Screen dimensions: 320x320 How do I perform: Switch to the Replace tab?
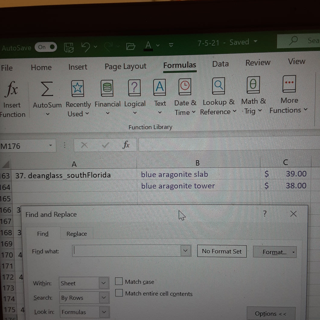[x=77, y=234]
